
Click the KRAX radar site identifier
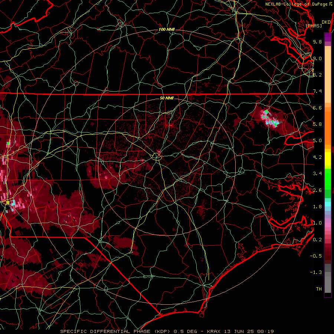(x=214, y=331)
